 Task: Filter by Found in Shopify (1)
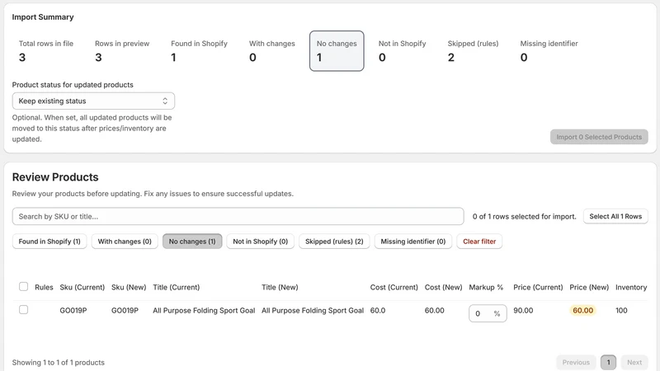(x=49, y=242)
